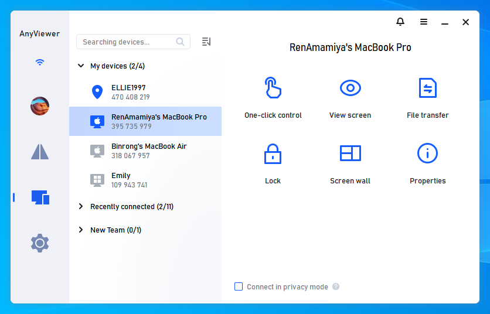Click the sort devices list icon
The width and height of the screenshot is (490, 314).
(x=206, y=42)
